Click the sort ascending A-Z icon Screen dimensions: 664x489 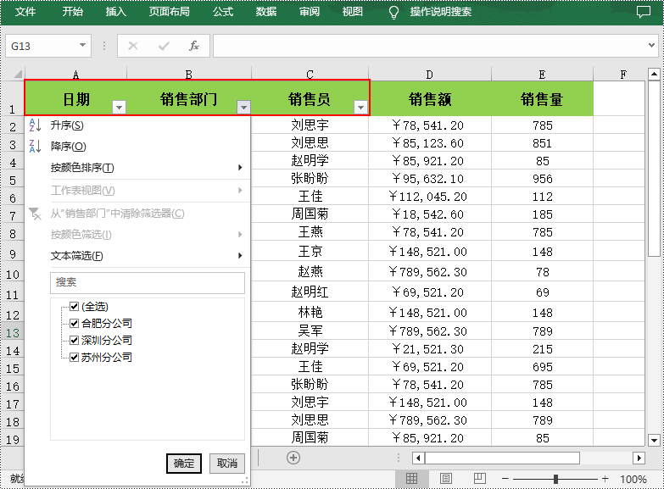pos(35,125)
